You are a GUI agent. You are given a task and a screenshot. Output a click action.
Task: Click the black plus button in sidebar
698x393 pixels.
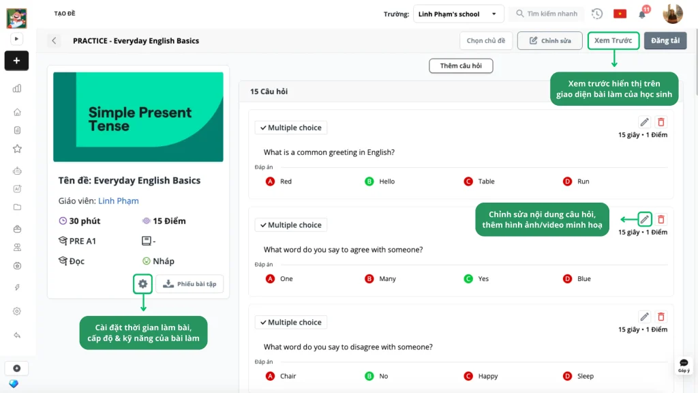pos(16,61)
